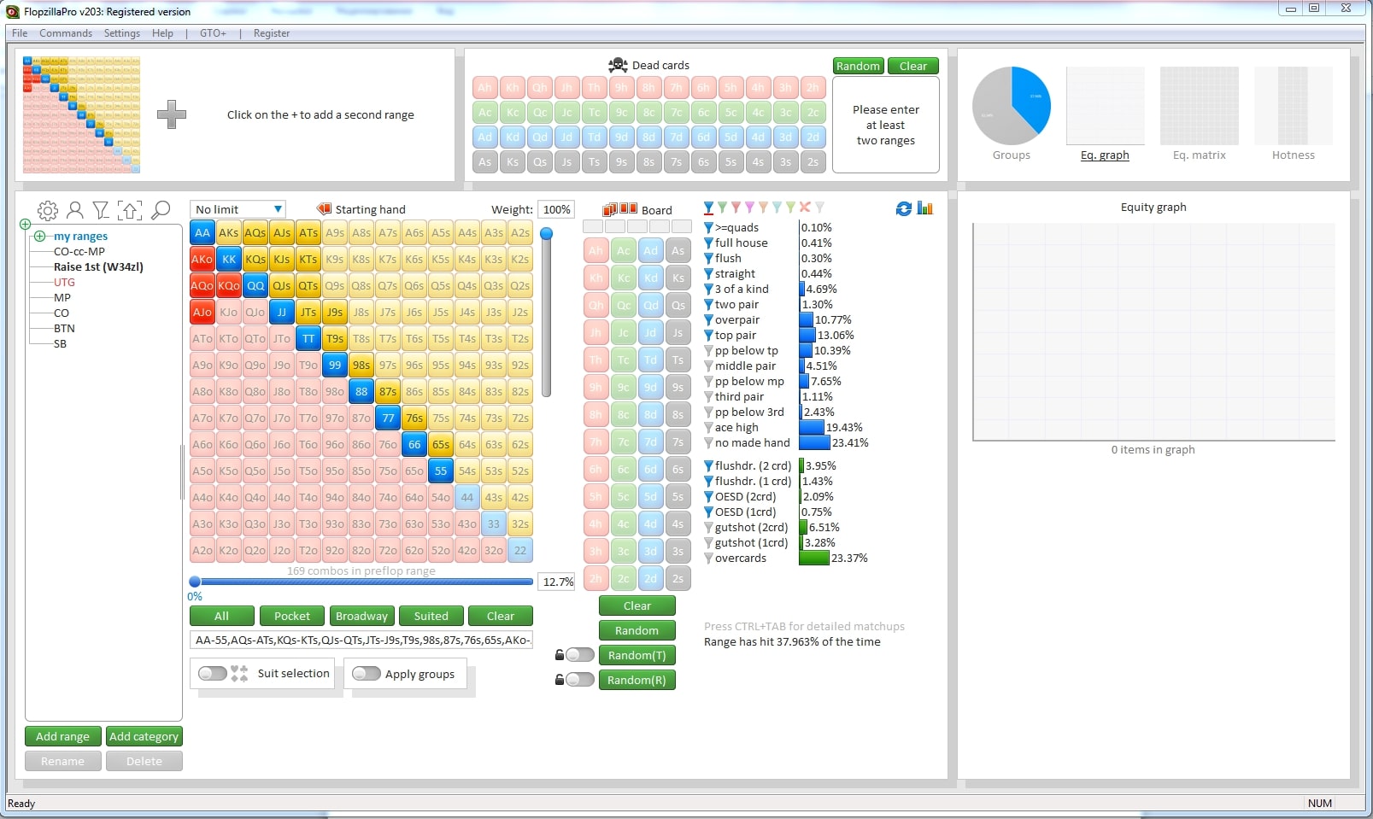Click the red X clear-filters icon
Image resolution: width=1373 pixels, height=819 pixels.
(x=805, y=208)
